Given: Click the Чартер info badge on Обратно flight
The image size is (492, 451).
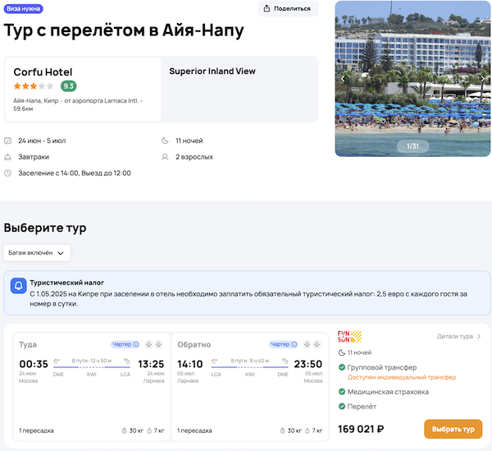Looking at the screenshot, I should pyautogui.click(x=284, y=344).
